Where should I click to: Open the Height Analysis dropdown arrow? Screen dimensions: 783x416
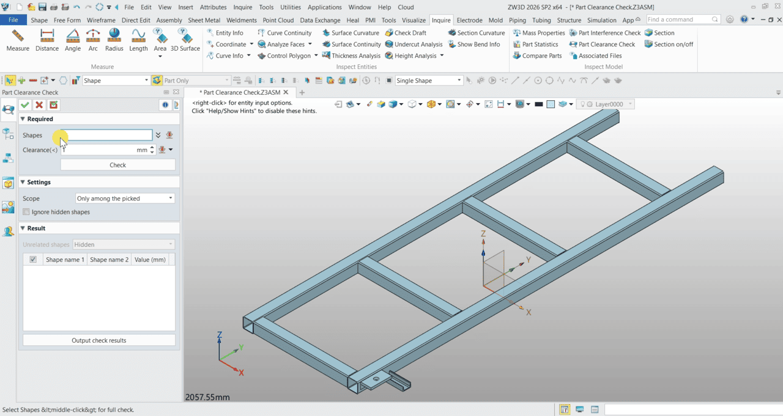[x=442, y=56]
